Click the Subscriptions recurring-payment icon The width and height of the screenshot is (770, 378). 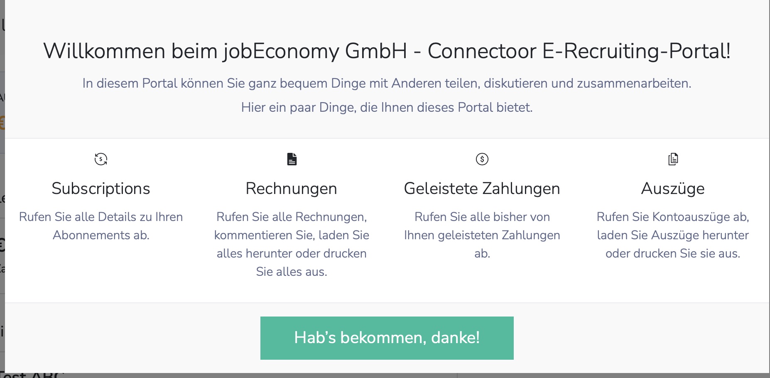pyautogui.click(x=101, y=159)
